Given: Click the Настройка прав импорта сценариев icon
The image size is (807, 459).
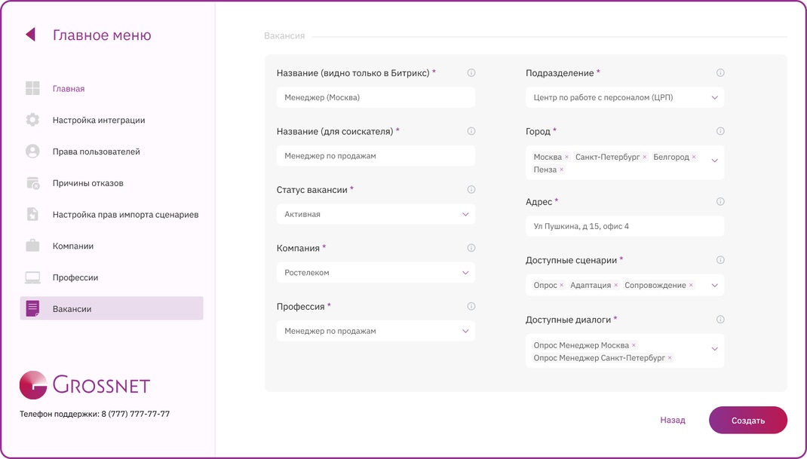Looking at the screenshot, I should click(x=32, y=215).
